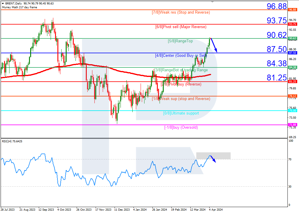This screenshot has height=213, width=299.
Task: Click the Murrey Math 217 day frame label
Action: 20,7
